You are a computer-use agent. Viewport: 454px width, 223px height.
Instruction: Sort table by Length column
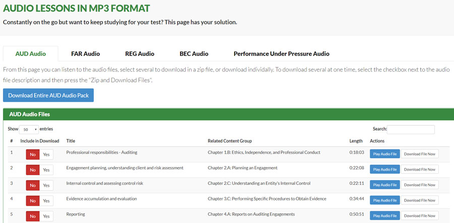(356, 141)
